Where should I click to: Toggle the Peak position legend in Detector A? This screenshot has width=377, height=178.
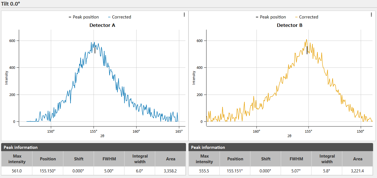tap(84, 17)
